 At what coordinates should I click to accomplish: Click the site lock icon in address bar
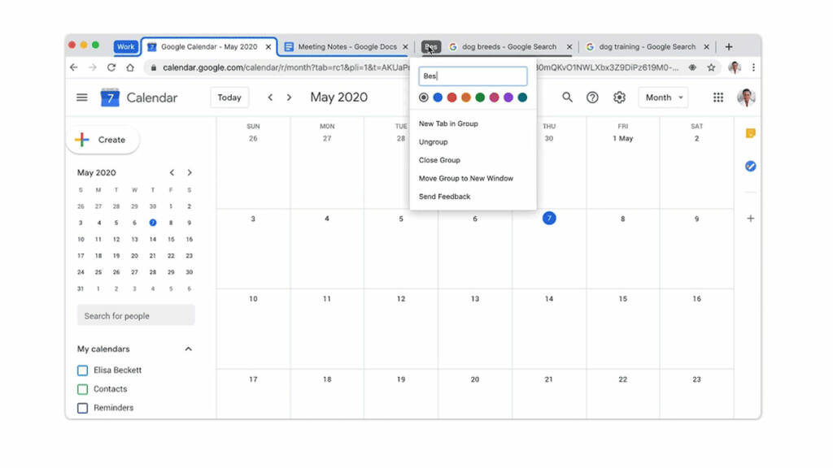pos(154,67)
